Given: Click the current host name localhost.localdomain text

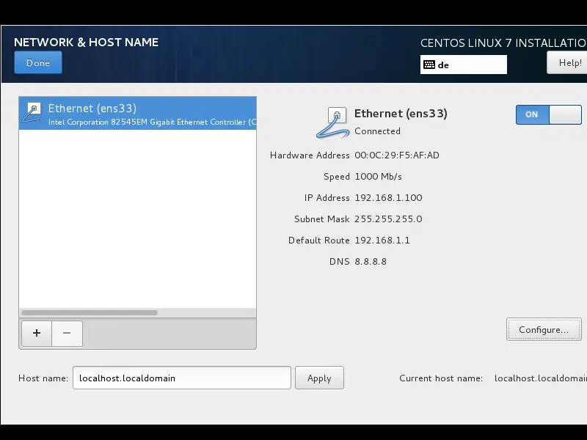Looking at the screenshot, I should point(541,378).
